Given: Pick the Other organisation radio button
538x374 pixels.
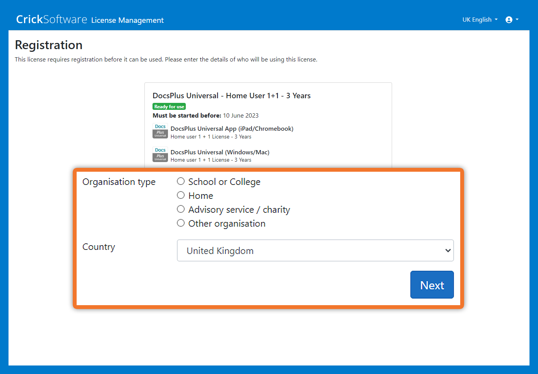Looking at the screenshot, I should [181, 223].
